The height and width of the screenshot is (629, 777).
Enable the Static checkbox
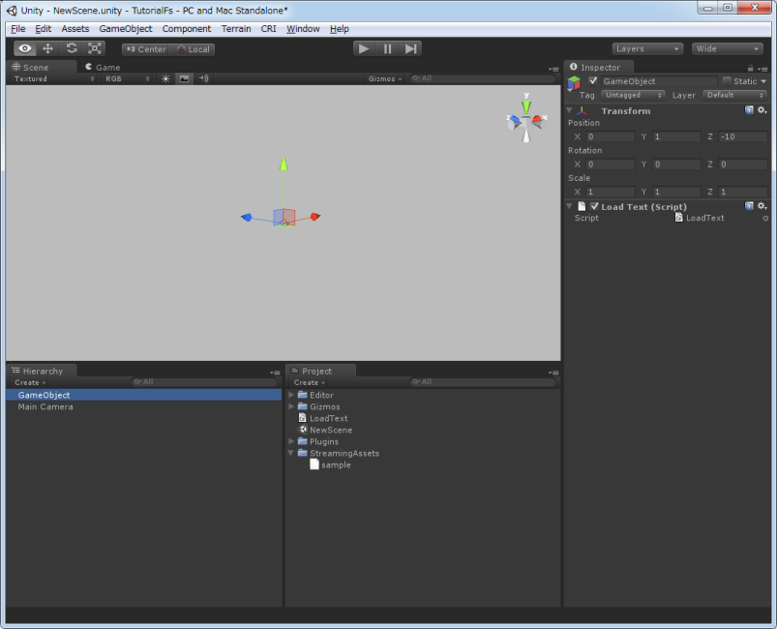coord(727,81)
